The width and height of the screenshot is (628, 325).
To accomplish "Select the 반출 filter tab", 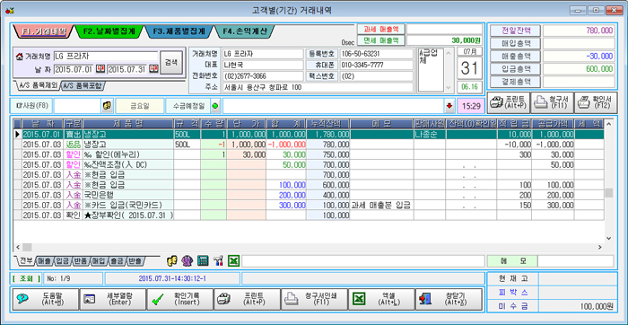I will [135, 261].
